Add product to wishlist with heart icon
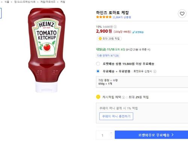 (x=182, y=14)
